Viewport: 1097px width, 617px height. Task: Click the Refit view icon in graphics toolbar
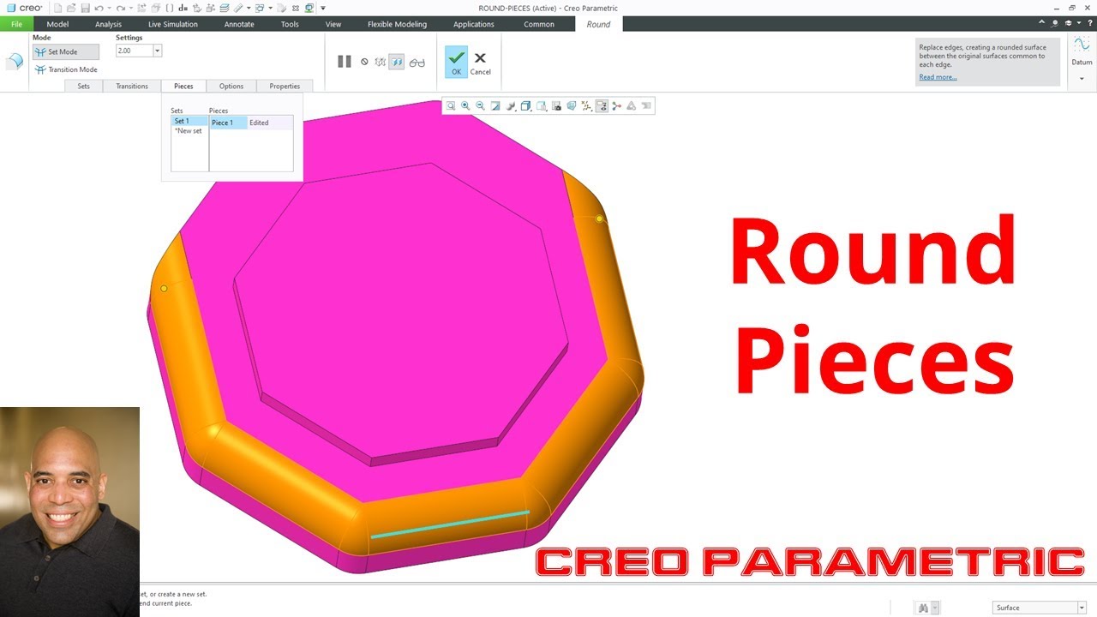click(451, 106)
